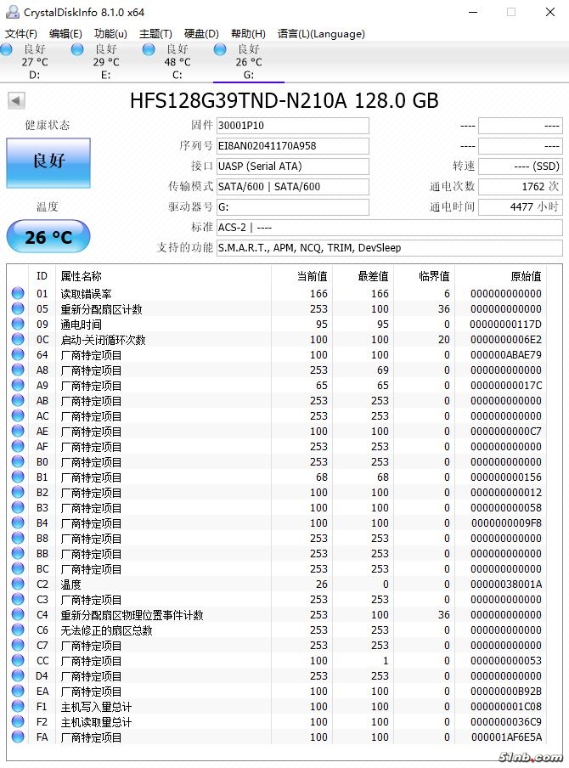Click status orb for attribute 64
Viewport: 569px width, 768px height.
coord(18,354)
